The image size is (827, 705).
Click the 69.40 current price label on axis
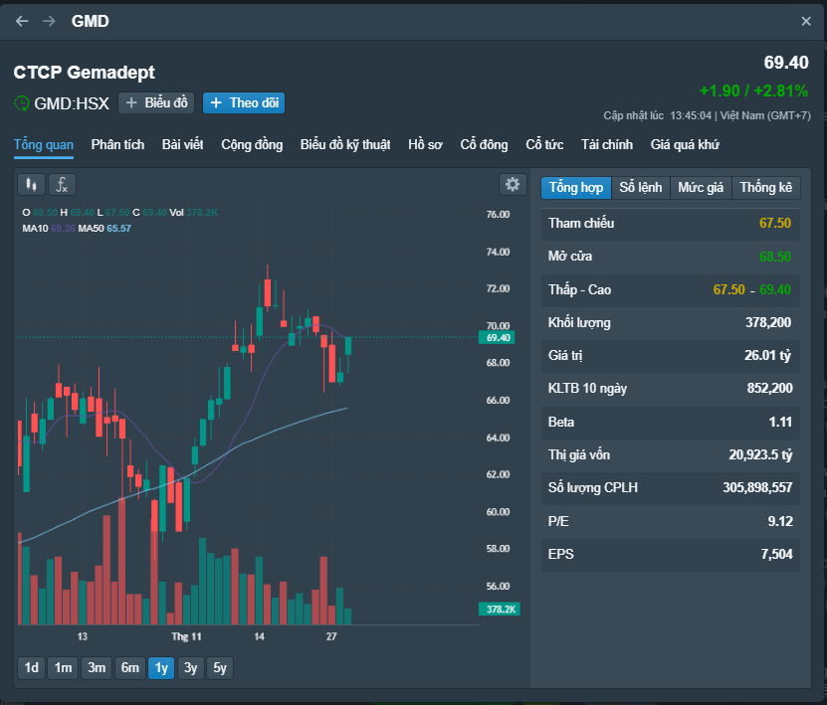pyautogui.click(x=497, y=338)
